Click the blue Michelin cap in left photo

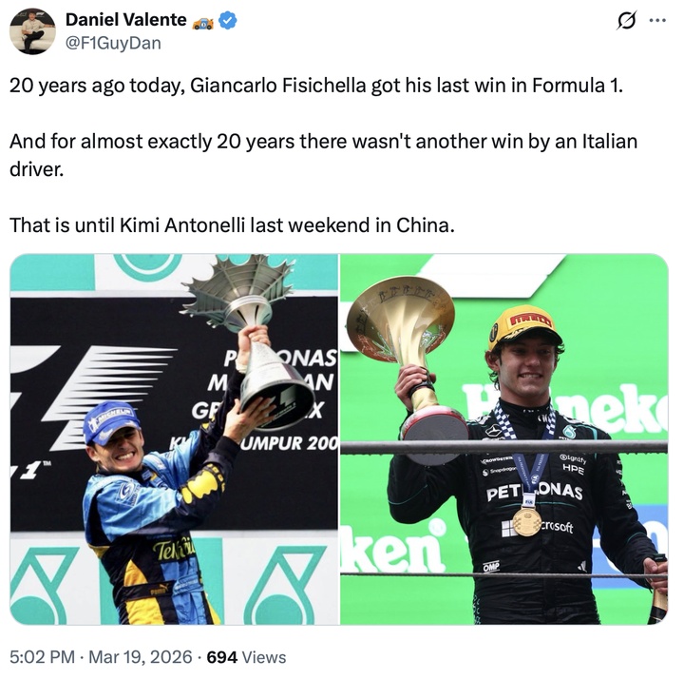(x=112, y=420)
